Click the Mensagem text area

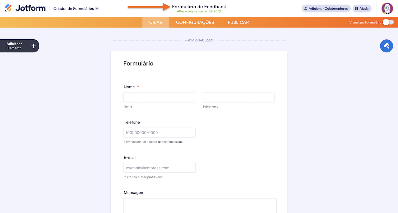(x=200, y=205)
